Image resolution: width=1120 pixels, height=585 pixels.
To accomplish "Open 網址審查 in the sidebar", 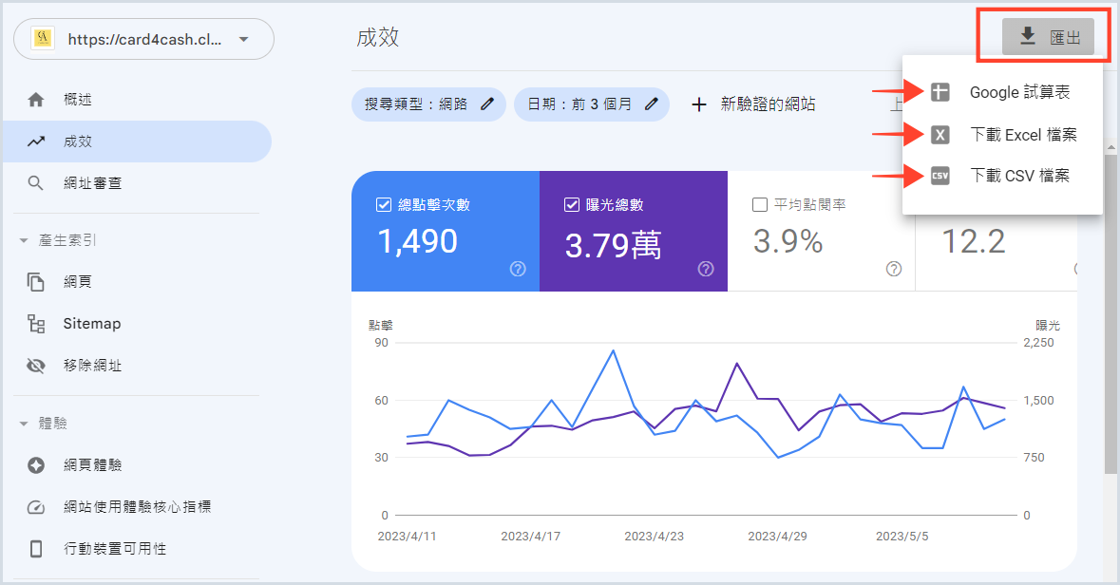I will [x=91, y=183].
